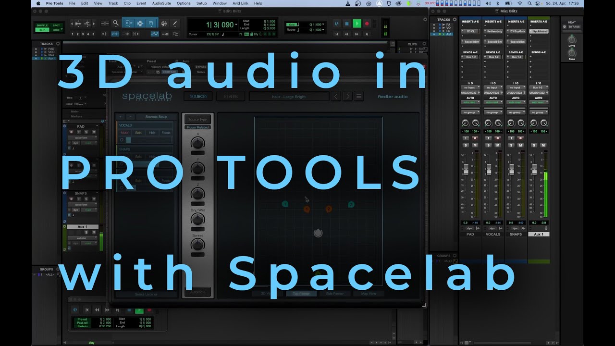Viewport: 615px width, 346px height.
Task: Select the Grabber hand tool
Action: coord(151,23)
